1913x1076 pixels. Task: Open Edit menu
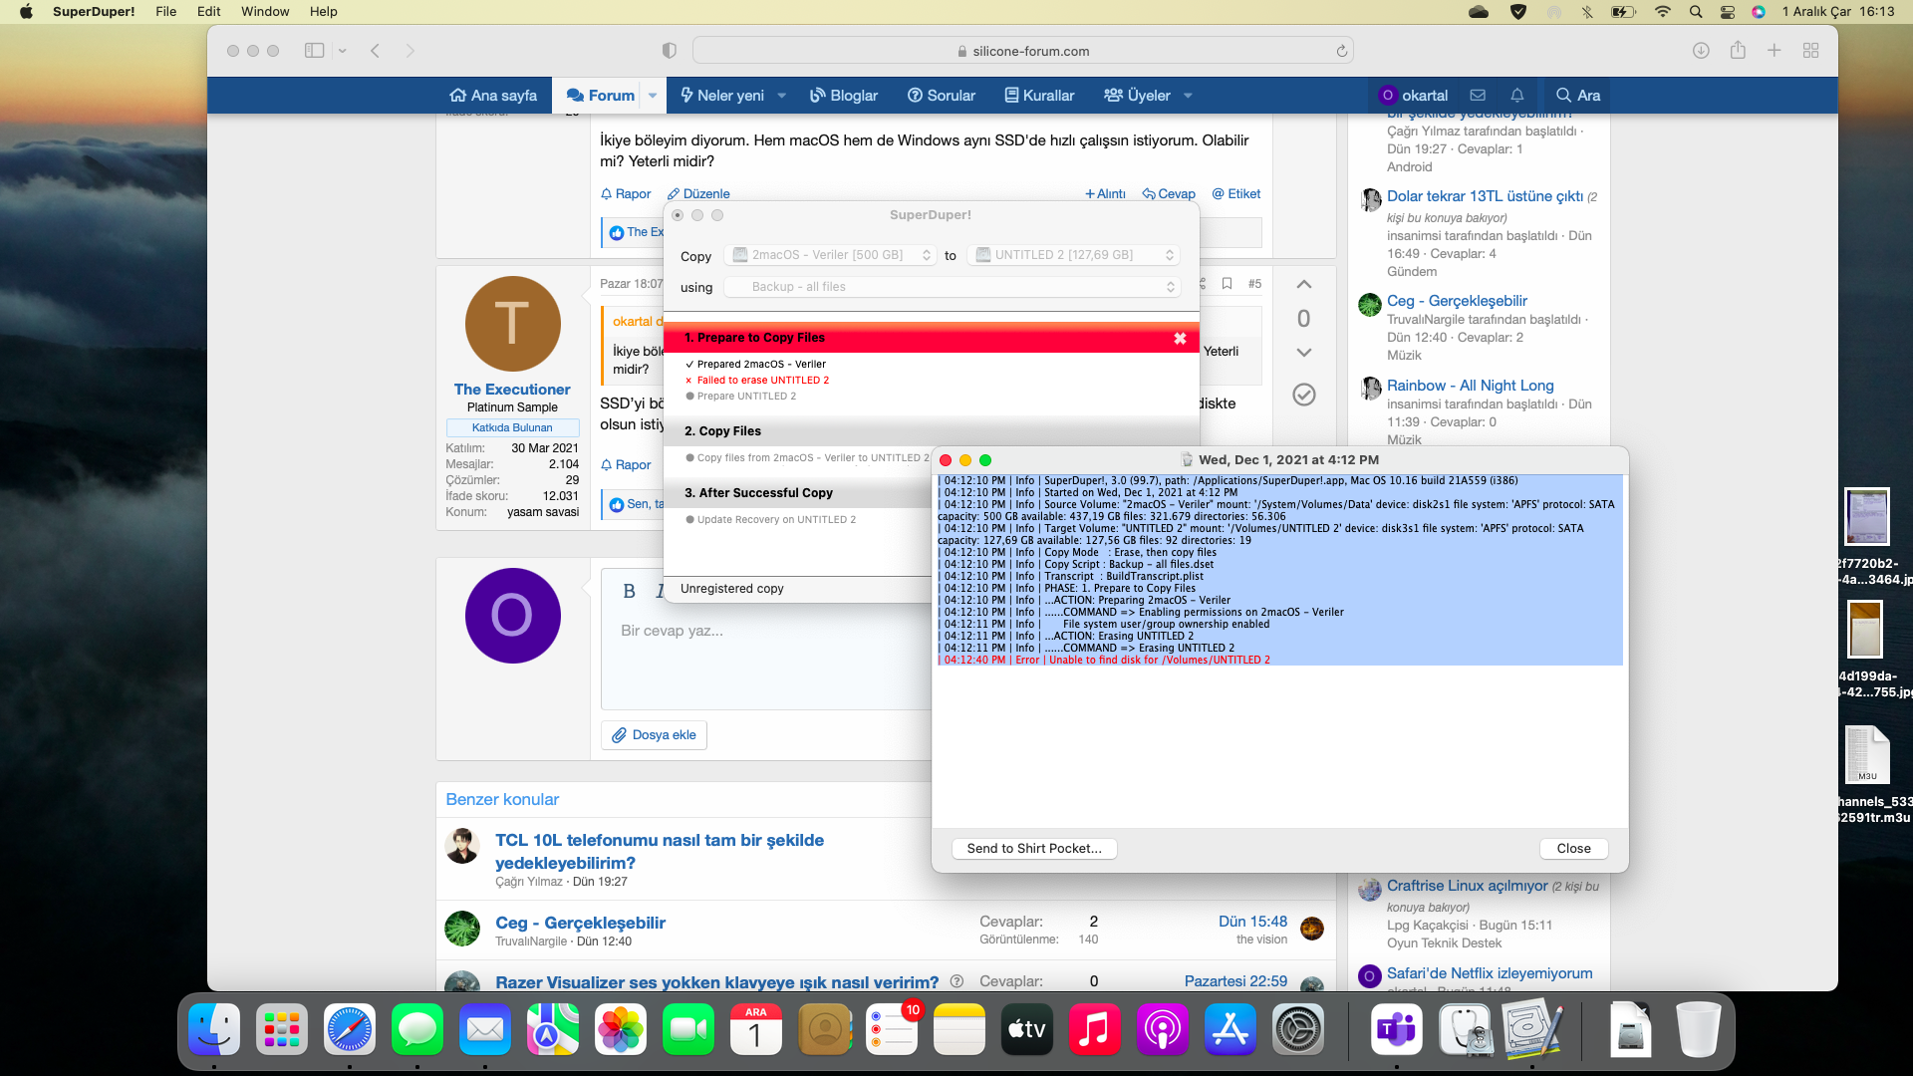tap(209, 12)
